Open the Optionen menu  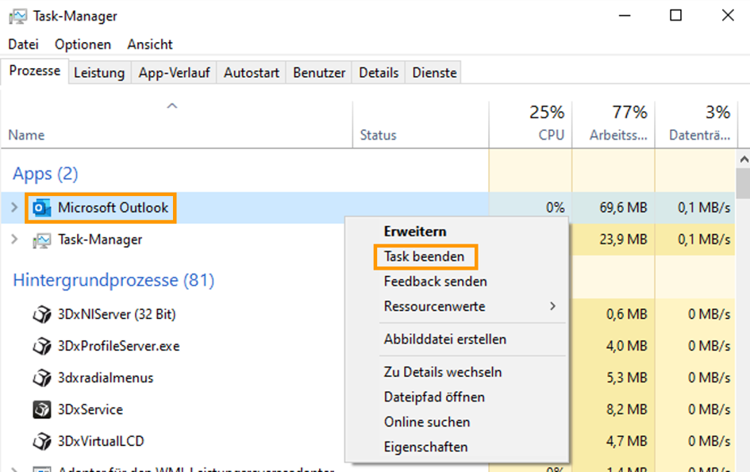tap(83, 44)
